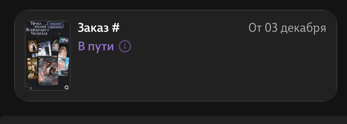Click the publisher logo in thumbnail corner
Image resolution: width=347 pixels, height=124 pixels.
pyautogui.click(x=67, y=87)
